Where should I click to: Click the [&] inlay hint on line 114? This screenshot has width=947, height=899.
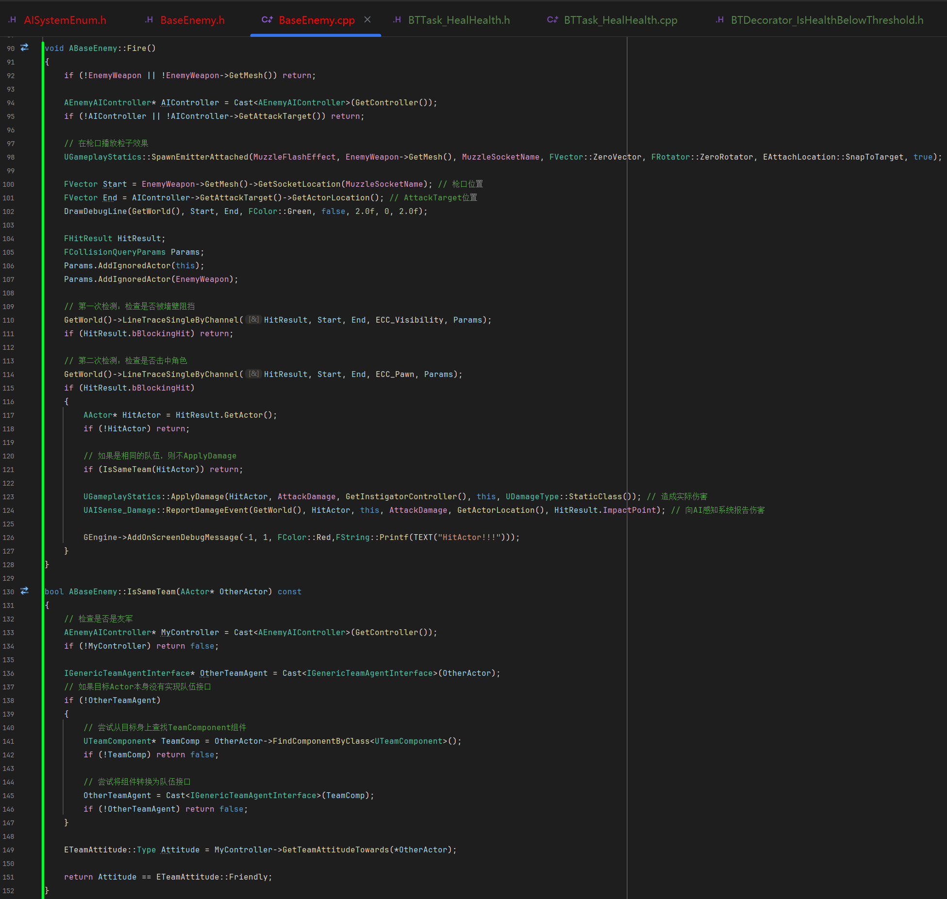pyautogui.click(x=253, y=374)
